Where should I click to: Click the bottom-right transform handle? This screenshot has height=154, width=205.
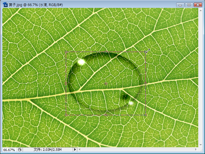(146, 115)
